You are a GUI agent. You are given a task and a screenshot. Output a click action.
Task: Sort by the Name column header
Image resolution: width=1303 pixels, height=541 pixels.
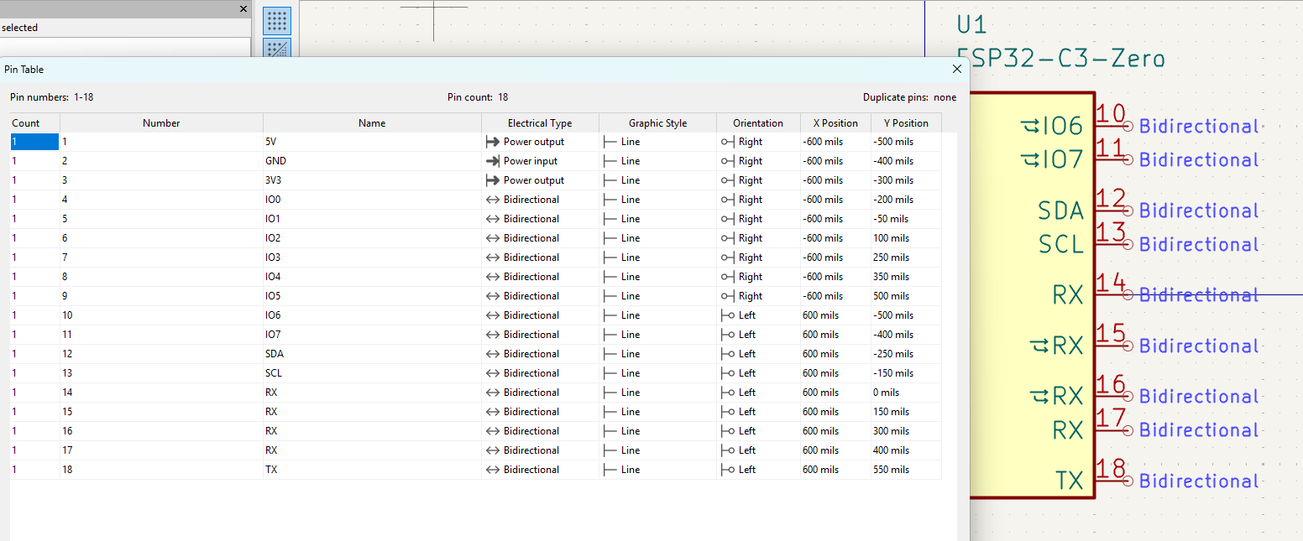coord(372,122)
